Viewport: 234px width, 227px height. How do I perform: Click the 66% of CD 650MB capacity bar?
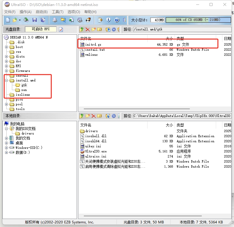[x=198, y=20]
